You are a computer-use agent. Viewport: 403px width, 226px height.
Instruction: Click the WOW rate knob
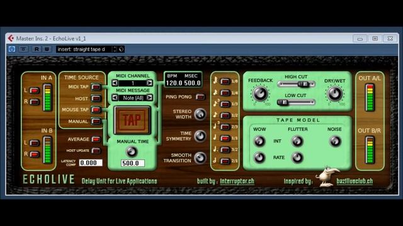(x=259, y=158)
